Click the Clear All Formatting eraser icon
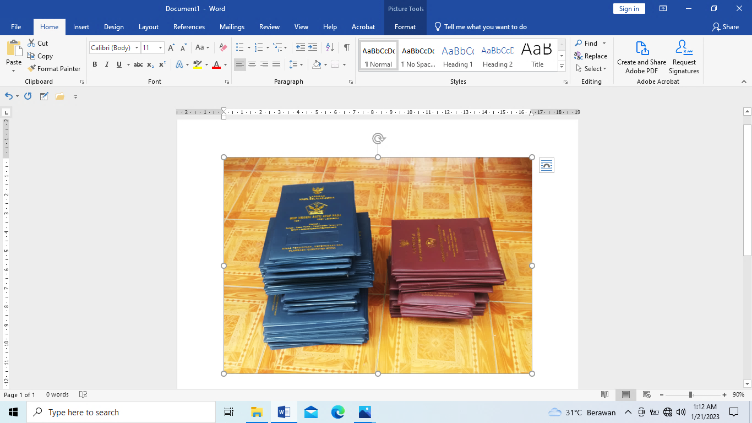Image resolution: width=752 pixels, height=423 pixels. coord(223,48)
